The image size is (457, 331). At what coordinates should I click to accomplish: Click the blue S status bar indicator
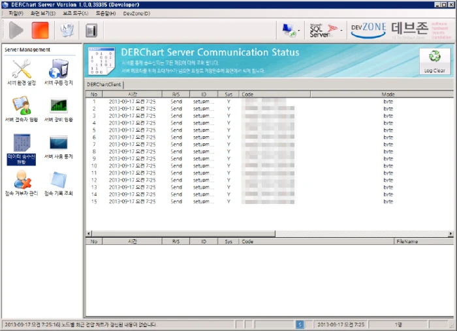click(x=300, y=324)
